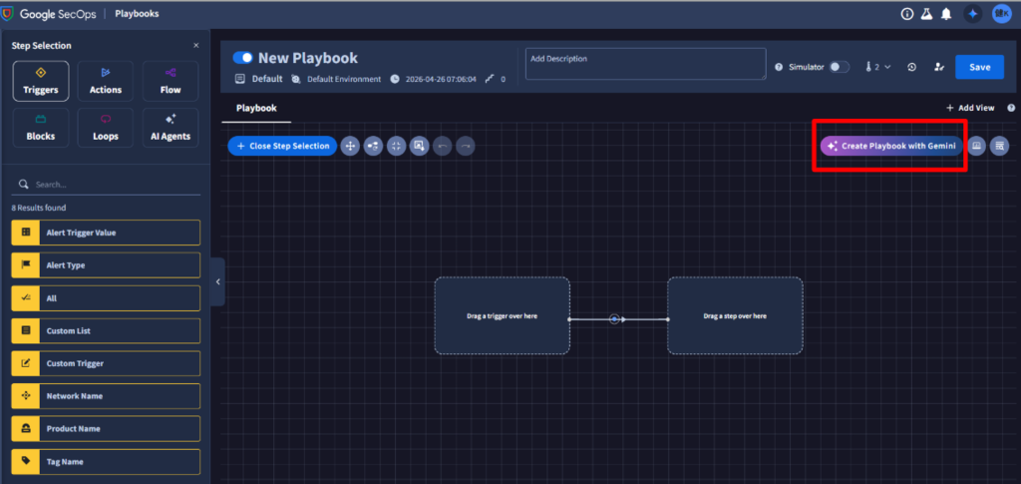Select the Loops step category
Image resolution: width=1021 pixels, height=484 pixels.
coord(106,128)
